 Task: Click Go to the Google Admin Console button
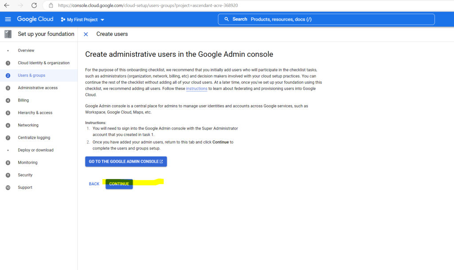126,161
